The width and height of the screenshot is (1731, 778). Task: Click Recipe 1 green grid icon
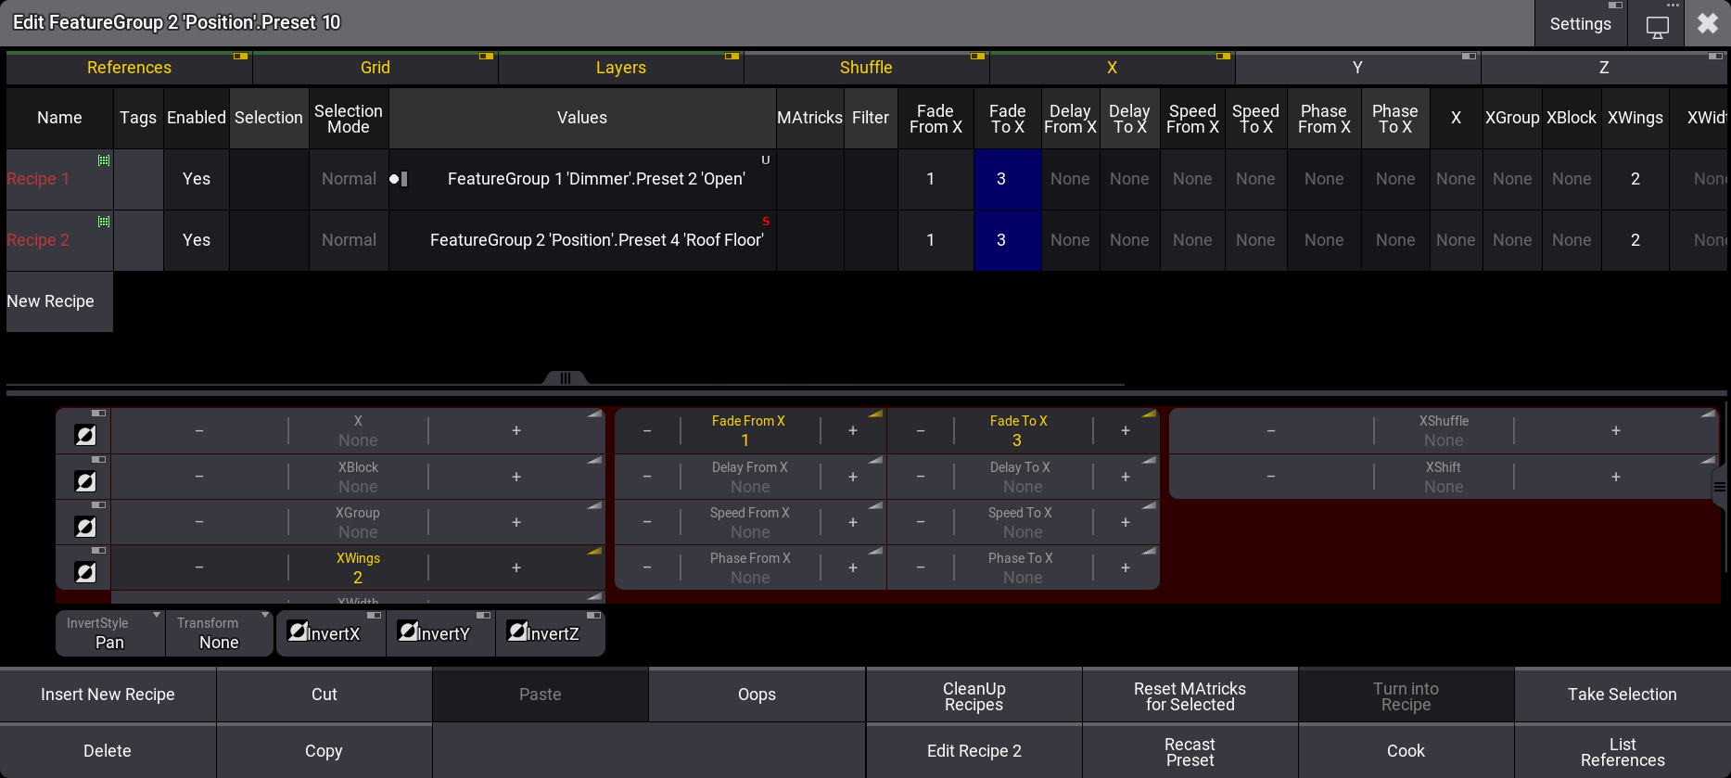coord(104,160)
